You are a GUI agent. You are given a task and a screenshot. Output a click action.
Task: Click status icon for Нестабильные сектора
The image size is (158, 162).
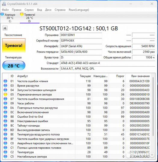[5, 157]
